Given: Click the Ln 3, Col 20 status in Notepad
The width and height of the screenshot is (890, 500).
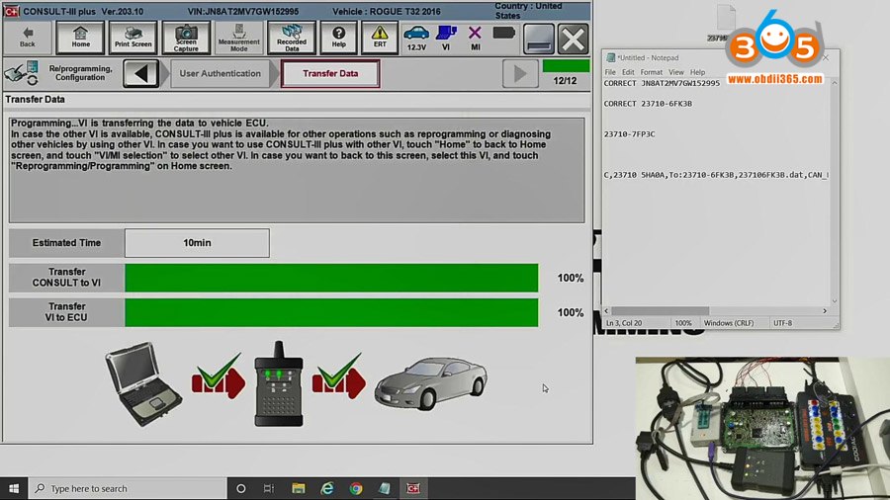Looking at the screenshot, I should coord(624,323).
